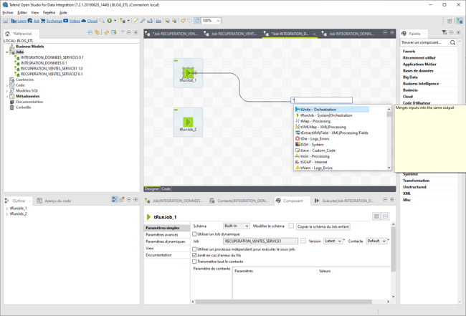Click the Save toolbar icon
The width and height of the screenshot is (466, 316).
pos(6,21)
